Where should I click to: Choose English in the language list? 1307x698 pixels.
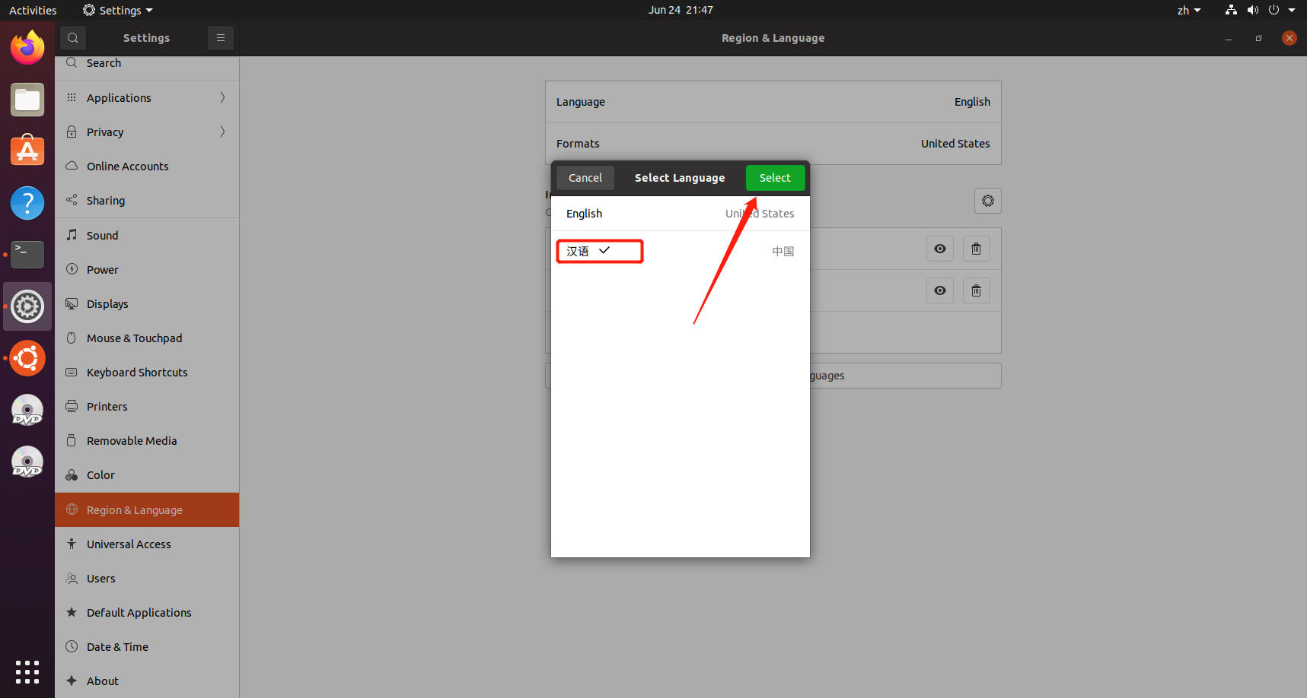[584, 214]
